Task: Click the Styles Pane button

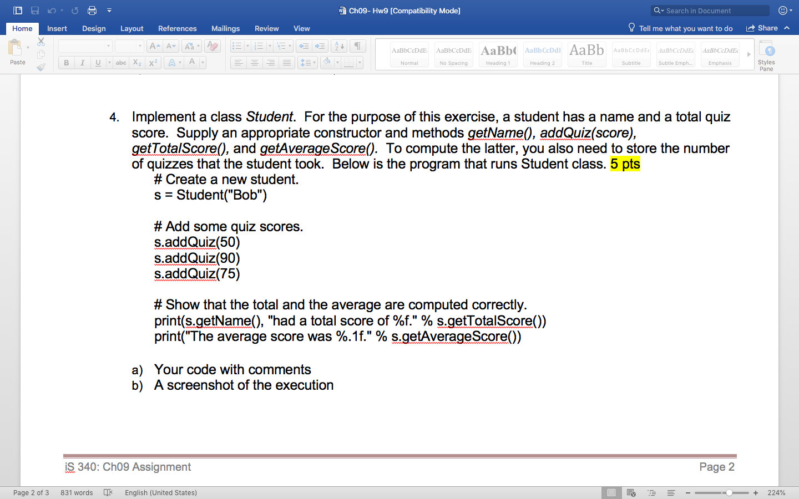Action: click(x=766, y=54)
